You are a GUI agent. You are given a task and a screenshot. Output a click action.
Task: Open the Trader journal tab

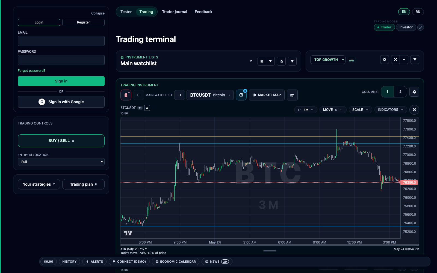[x=175, y=12]
